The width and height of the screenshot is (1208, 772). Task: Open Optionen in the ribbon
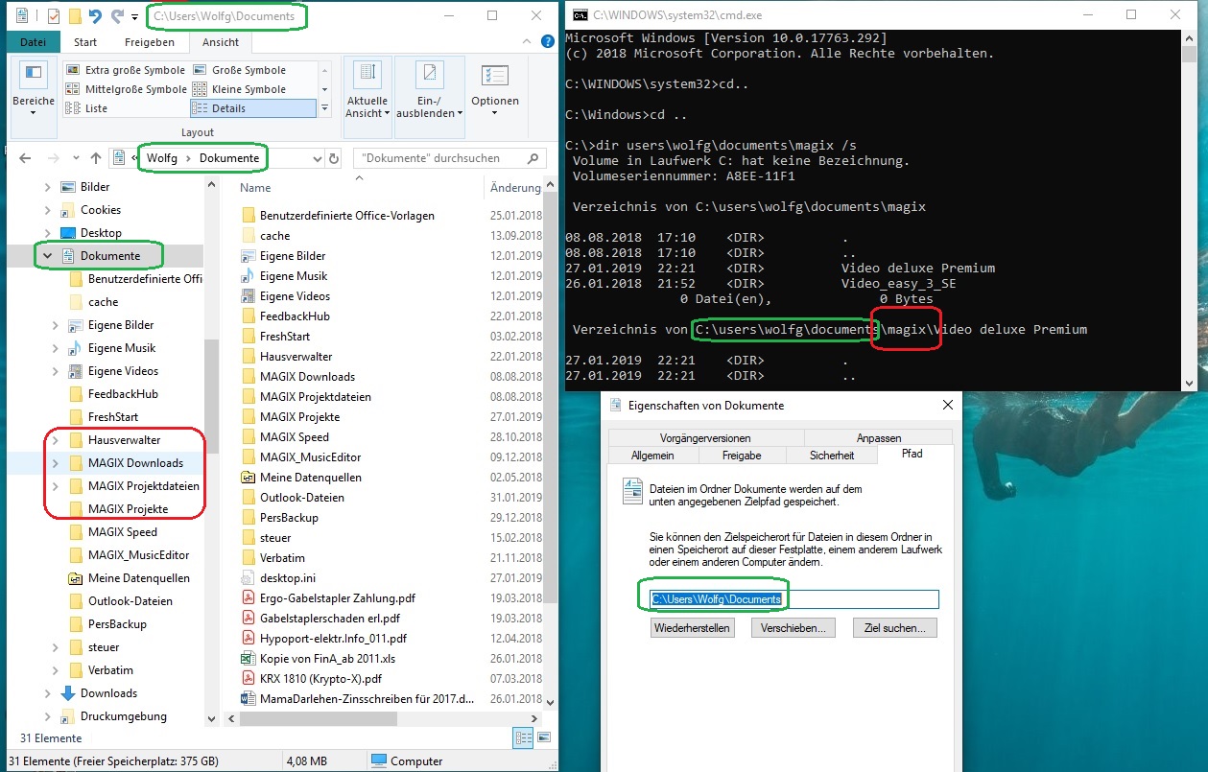pyautogui.click(x=495, y=91)
